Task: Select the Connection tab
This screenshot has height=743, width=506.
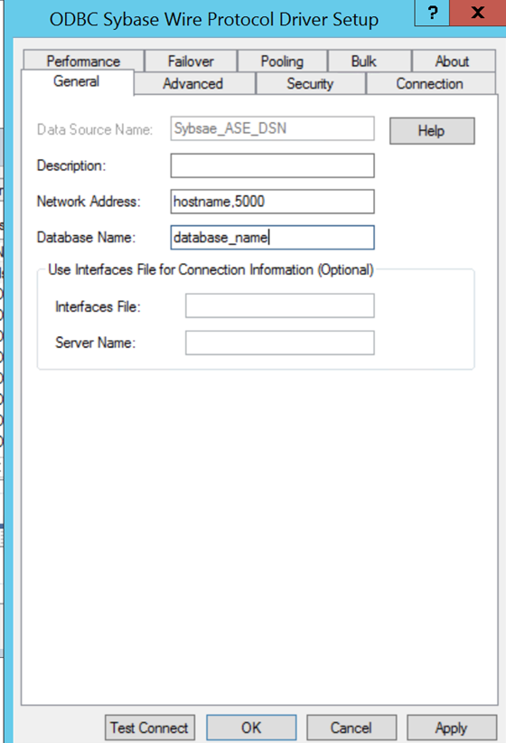Action: (430, 83)
